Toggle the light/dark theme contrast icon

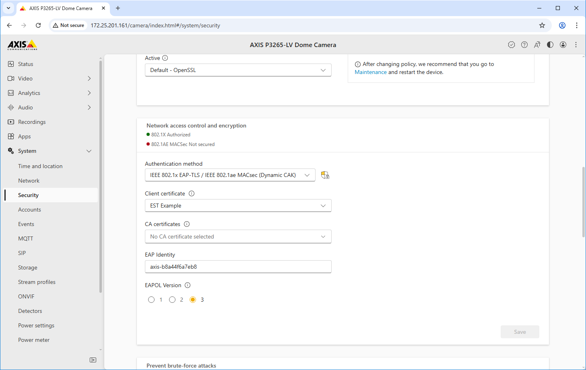[550, 45]
